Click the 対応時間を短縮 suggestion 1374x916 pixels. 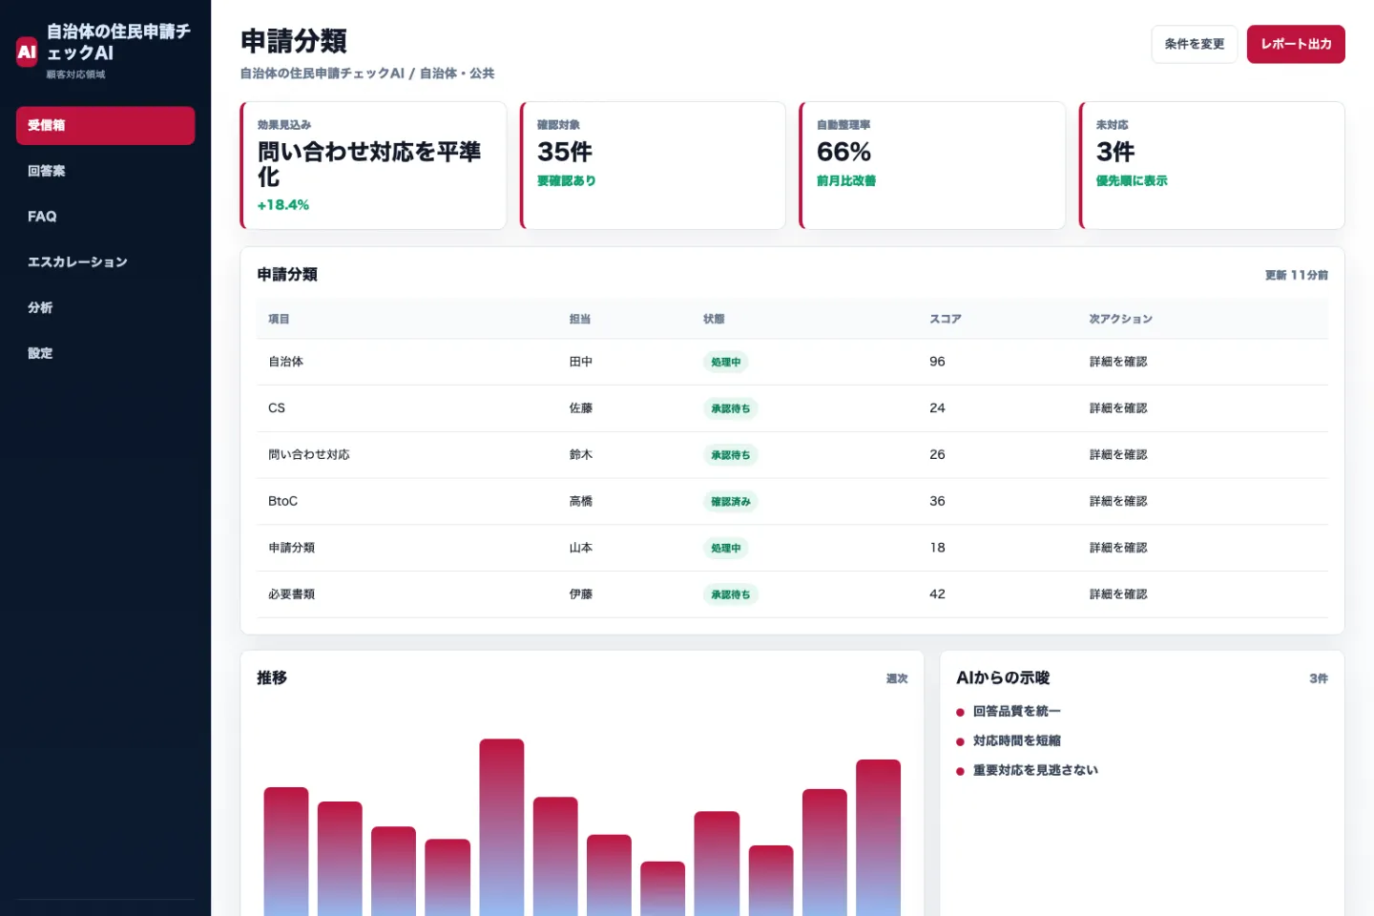point(1016,740)
